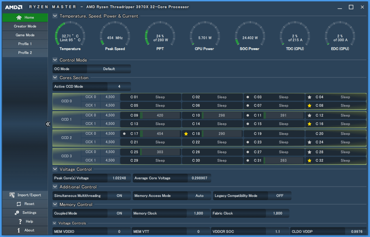
Task: Click the Settings gear icon
Action: 17,213
